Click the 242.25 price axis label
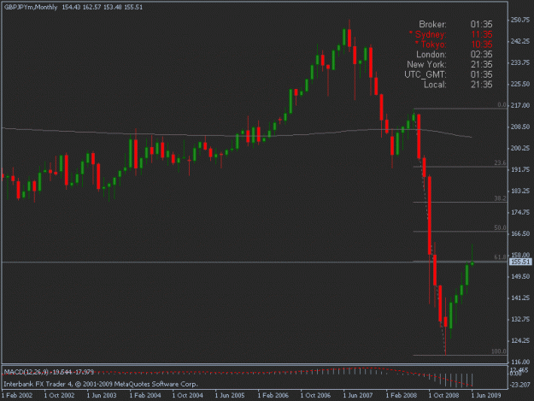Screen dimensions: 534x401 click(520, 41)
